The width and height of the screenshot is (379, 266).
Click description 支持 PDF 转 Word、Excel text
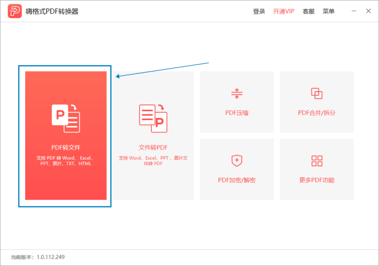(x=66, y=161)
